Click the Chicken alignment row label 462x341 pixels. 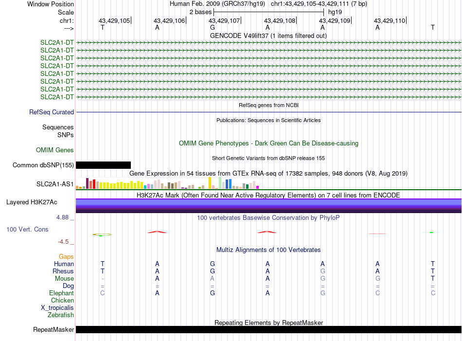point(62,300)
